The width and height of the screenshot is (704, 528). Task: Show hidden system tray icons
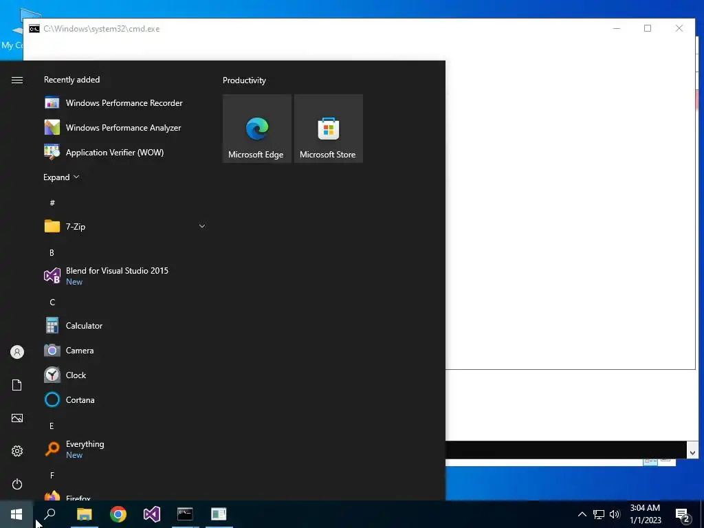pos(582,514)
